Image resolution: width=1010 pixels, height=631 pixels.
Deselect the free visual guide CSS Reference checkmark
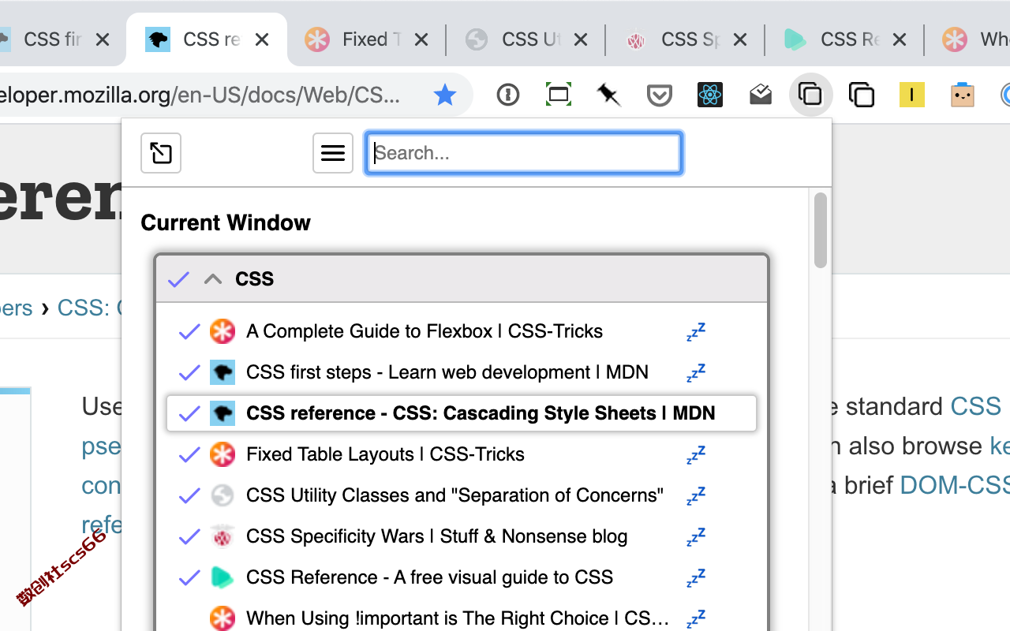[189, 578]
